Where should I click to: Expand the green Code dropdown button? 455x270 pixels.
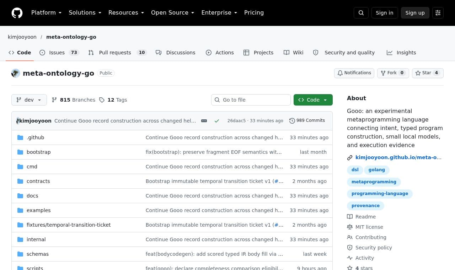coord(313,100)
